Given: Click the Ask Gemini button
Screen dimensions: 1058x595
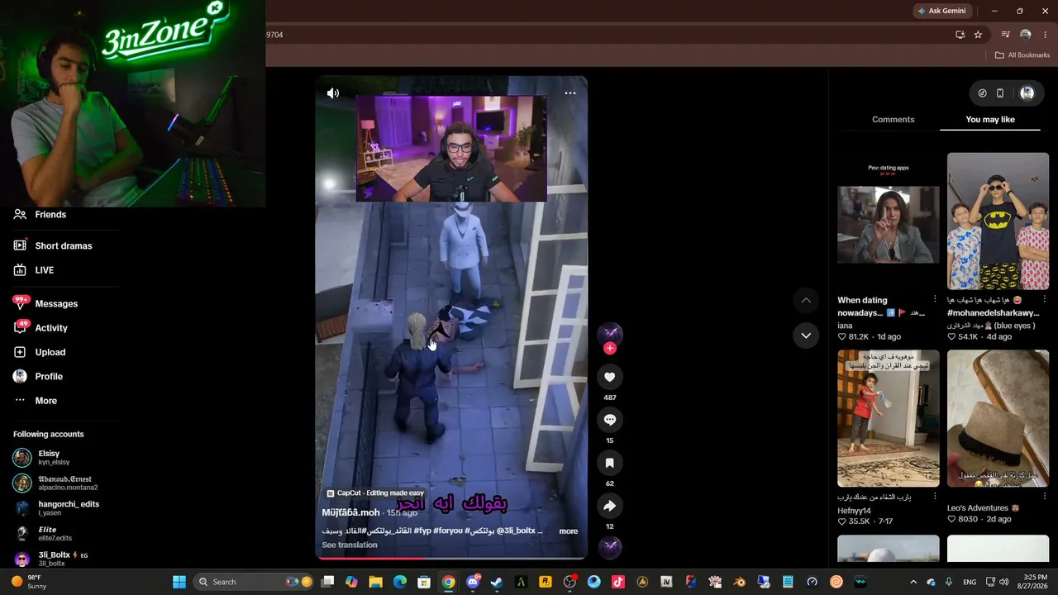Looking at the screenshot, I should click(941, 11).
